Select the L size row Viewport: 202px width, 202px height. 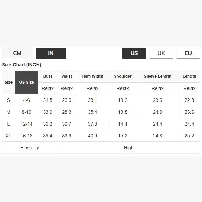[101, 124]
